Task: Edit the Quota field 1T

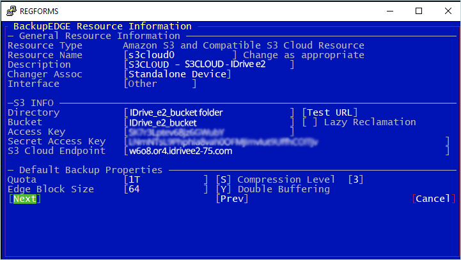Action: click(166, 180)
